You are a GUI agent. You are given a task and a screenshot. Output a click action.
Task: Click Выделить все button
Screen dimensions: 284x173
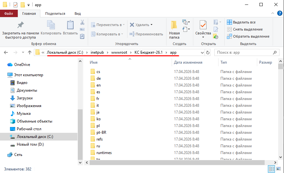pyautogui.click(x=241, y=22)
